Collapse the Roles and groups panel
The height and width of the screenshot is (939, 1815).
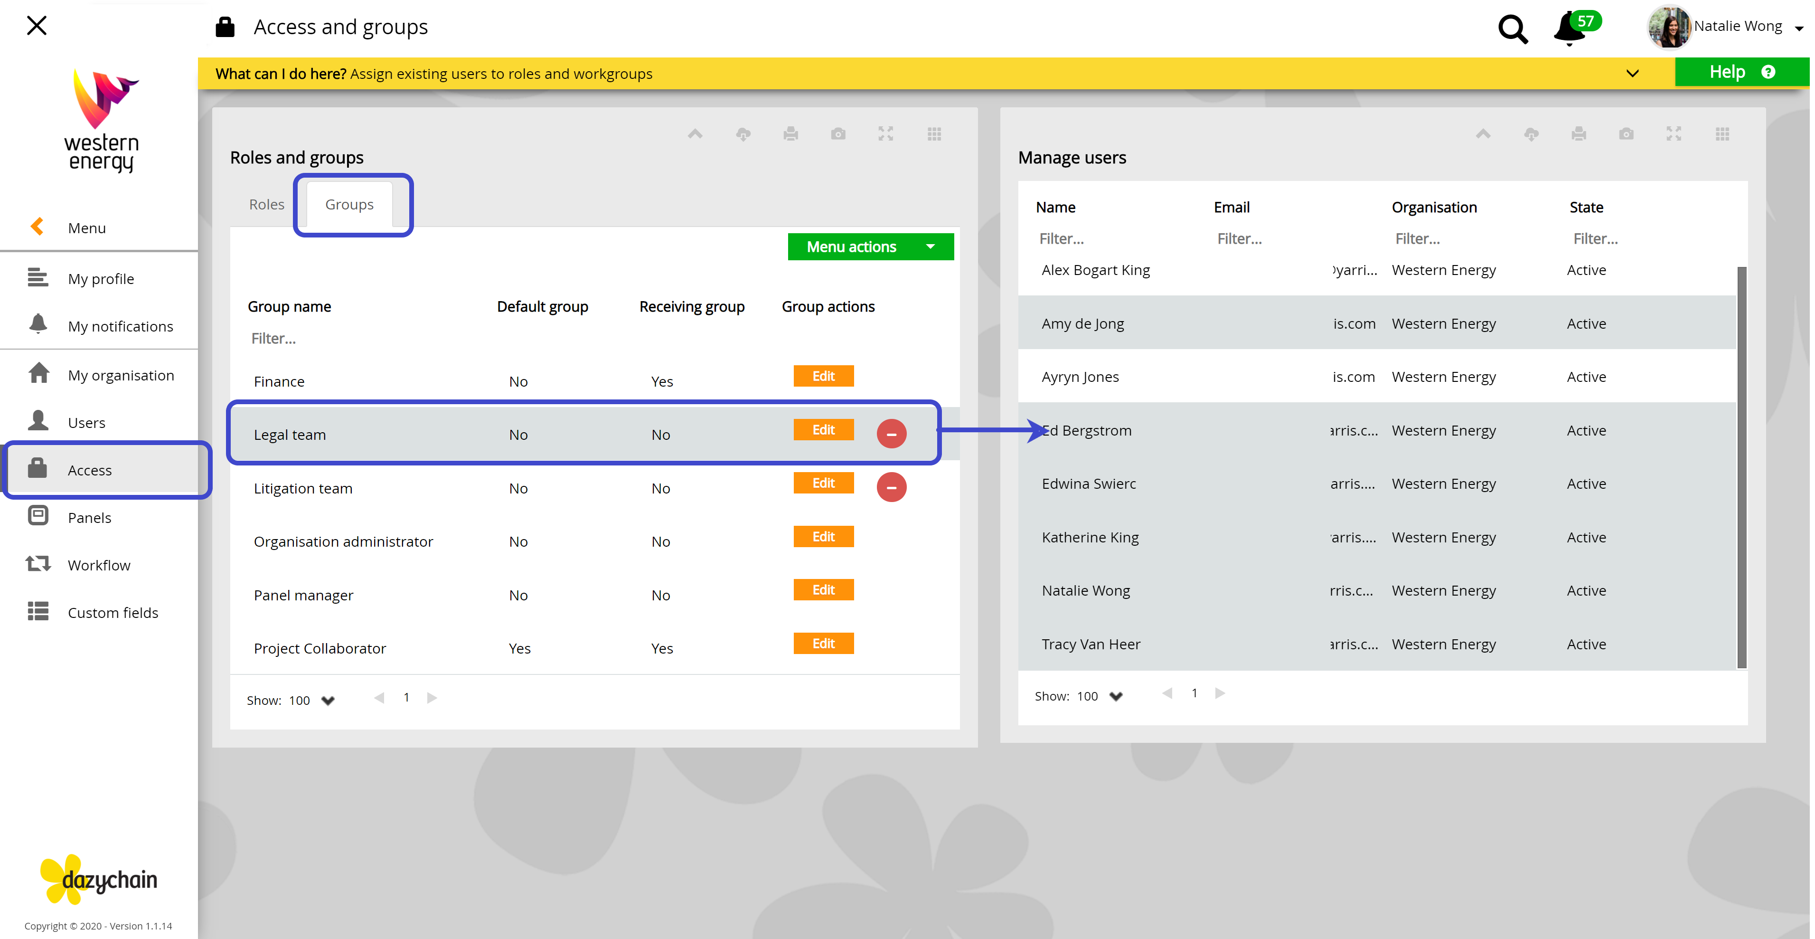[x=695, y=133]
